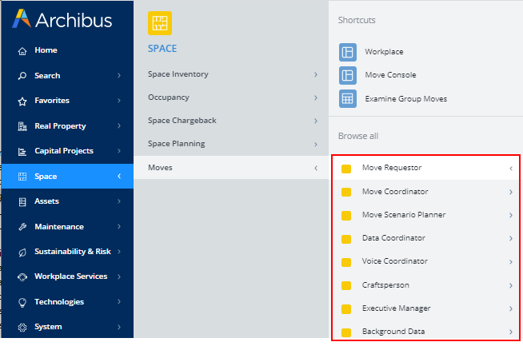Screen dimensions: 523x350
Task: Select the Data Coordinator role
Action: tap(393, 238)
